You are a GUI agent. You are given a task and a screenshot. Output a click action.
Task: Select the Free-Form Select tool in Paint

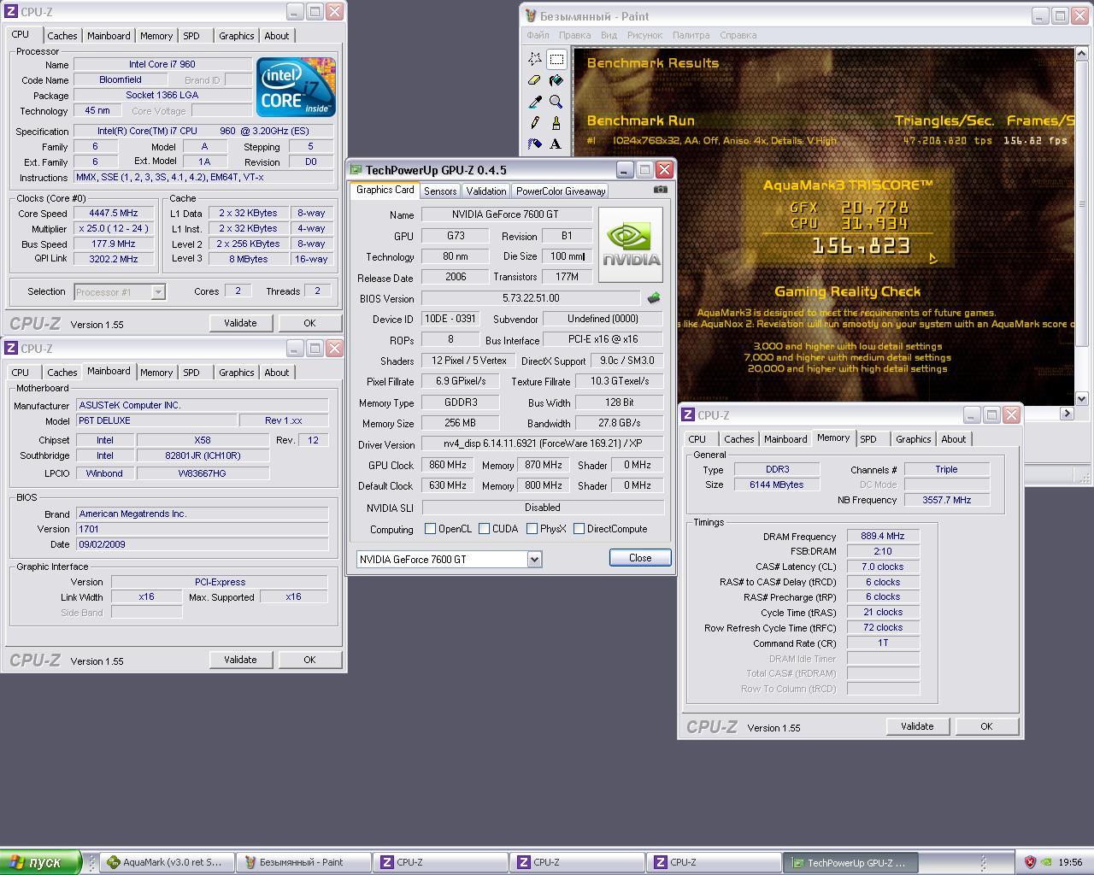coord(535,59)
